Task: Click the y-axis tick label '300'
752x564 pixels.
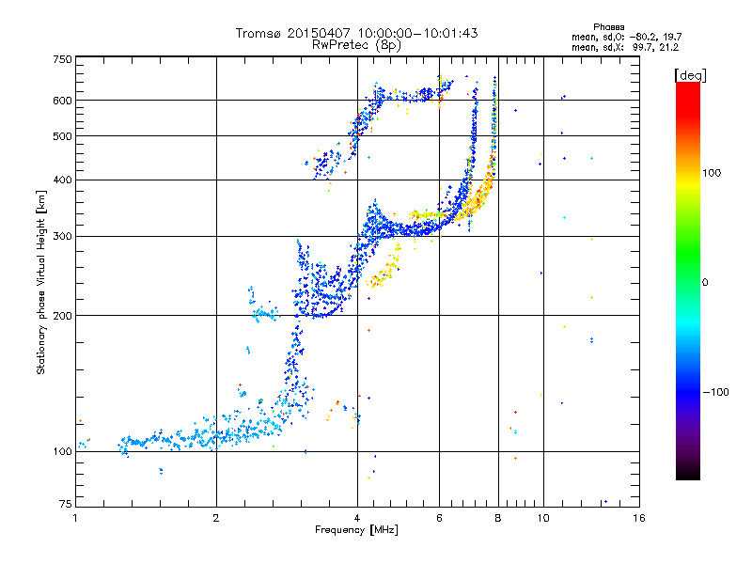Action: click(x=63, y=237)
